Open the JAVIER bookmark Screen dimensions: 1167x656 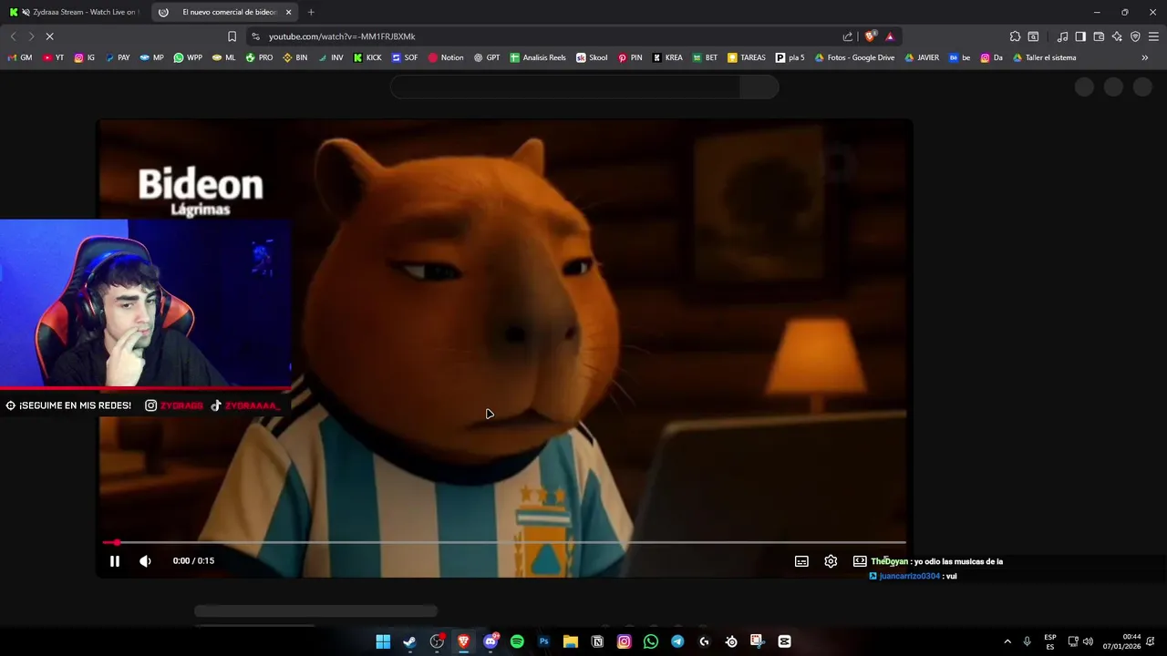pyautogui.click(x=922, y=57)
